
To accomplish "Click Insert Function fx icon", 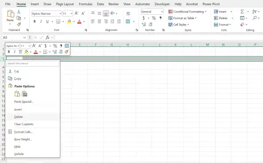I will tap(48, 38).
